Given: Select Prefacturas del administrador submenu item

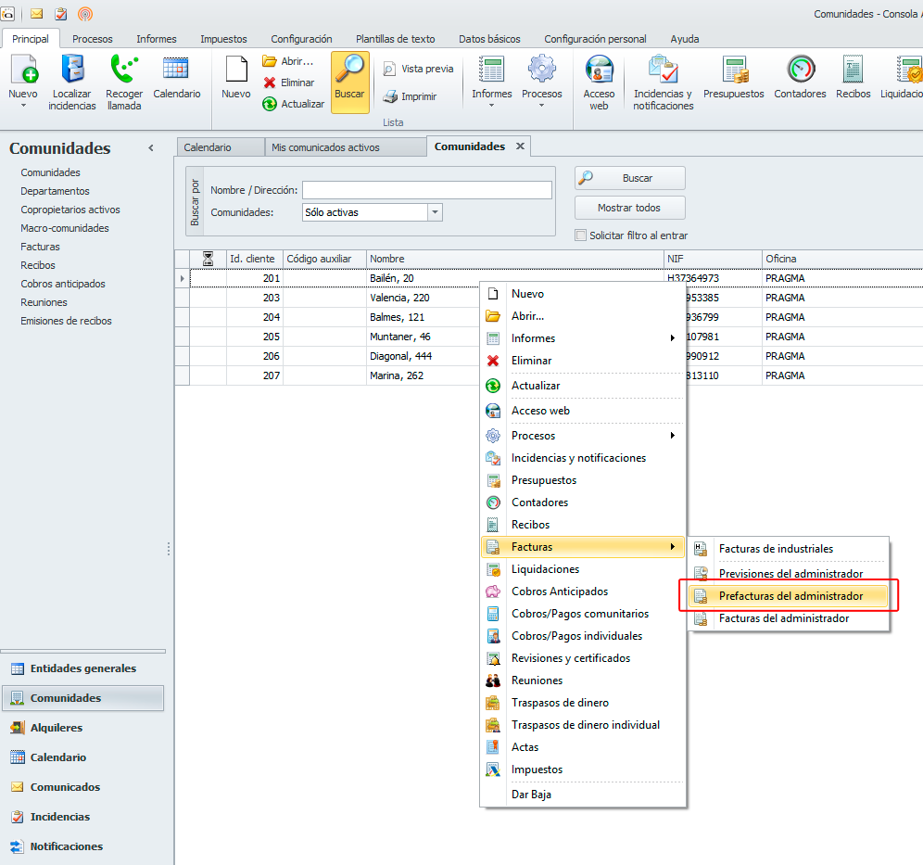Looking at the screenshot, I should [790, 596].
